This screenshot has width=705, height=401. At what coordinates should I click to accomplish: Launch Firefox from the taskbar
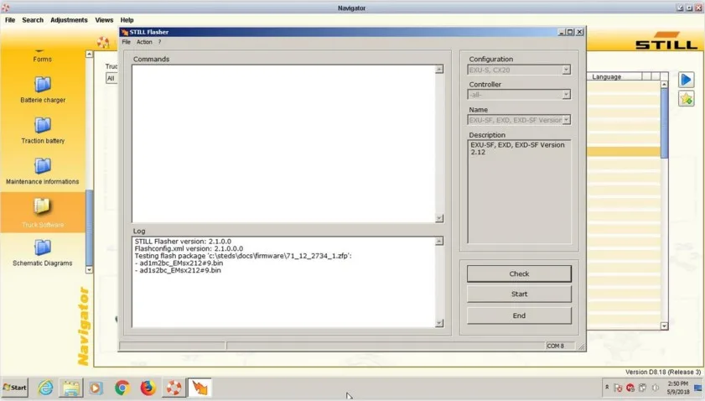[148, 388]
